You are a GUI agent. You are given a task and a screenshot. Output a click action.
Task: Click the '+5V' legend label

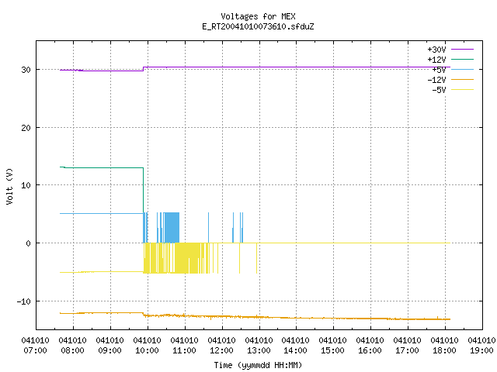(439, 70)
